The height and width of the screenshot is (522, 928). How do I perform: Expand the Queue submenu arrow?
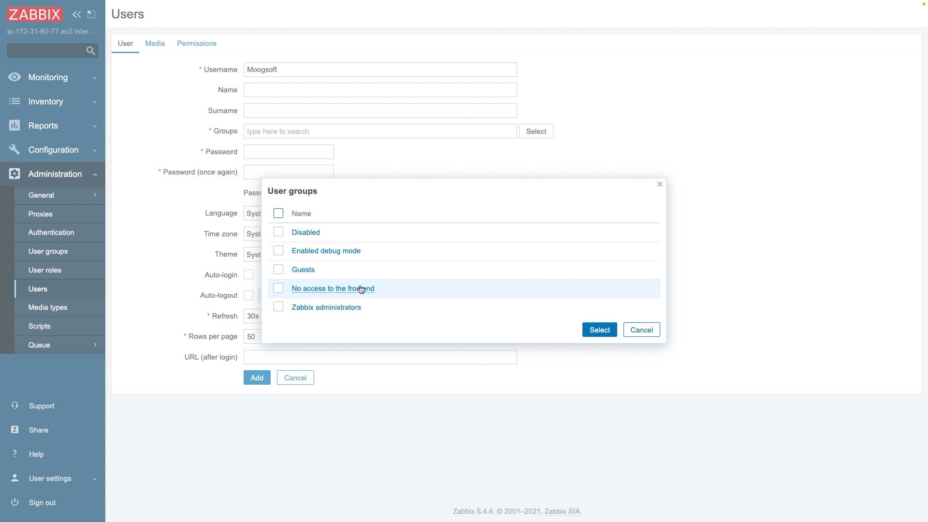[x=95, y=345]
